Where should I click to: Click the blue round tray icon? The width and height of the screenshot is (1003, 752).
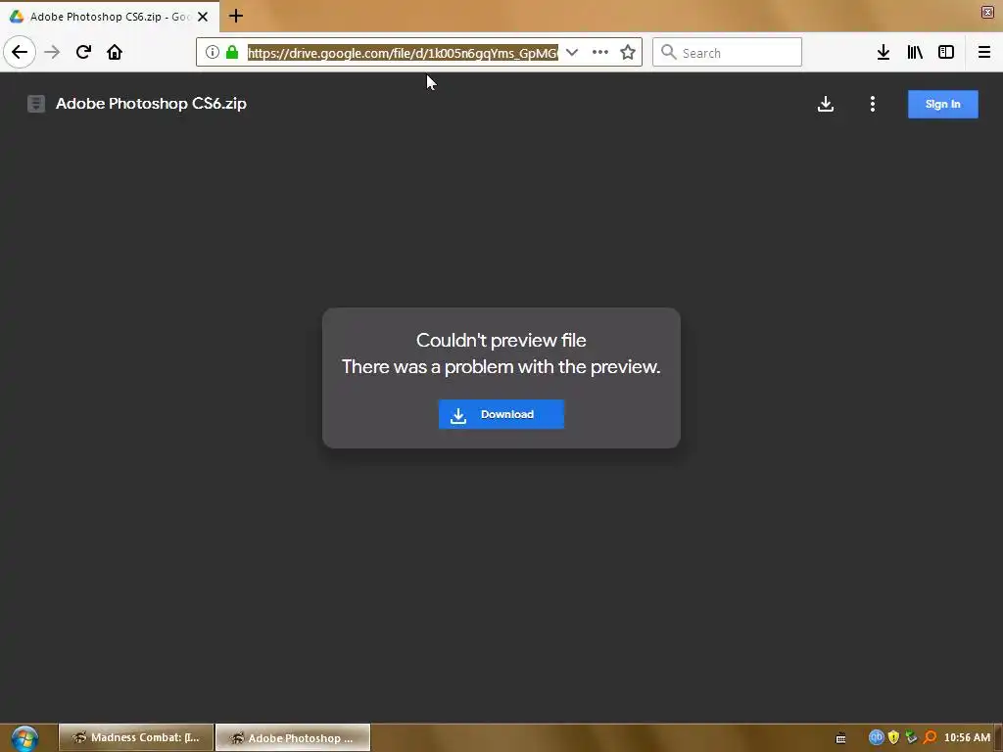(x=876, y=737)
